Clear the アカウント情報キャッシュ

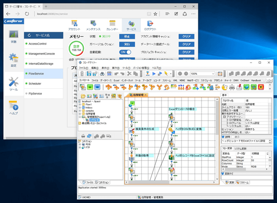coord(186,37)
